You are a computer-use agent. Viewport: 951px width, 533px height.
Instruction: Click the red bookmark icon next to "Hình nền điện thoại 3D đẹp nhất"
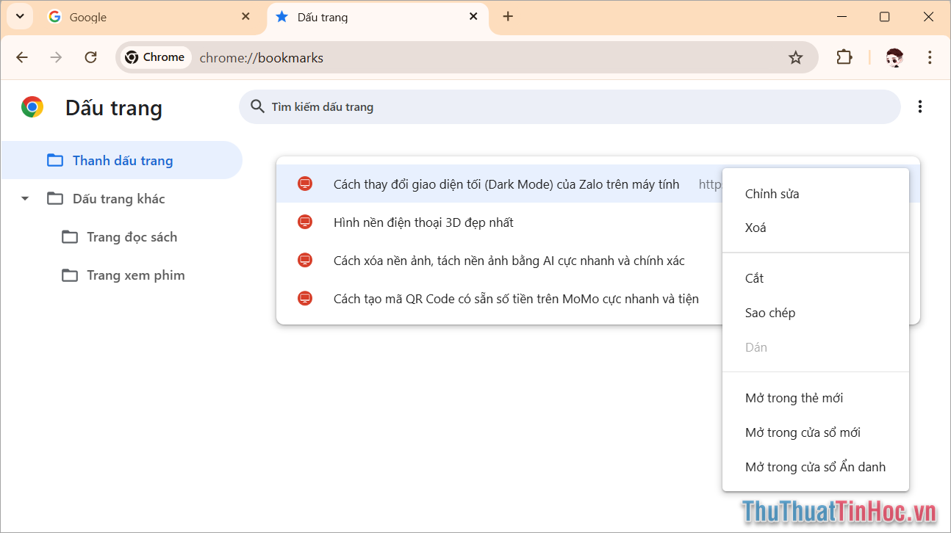point(305,222)
